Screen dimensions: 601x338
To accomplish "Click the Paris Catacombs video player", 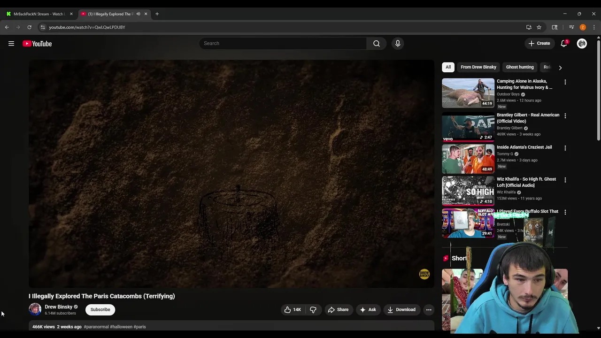I will coord(231,174).
